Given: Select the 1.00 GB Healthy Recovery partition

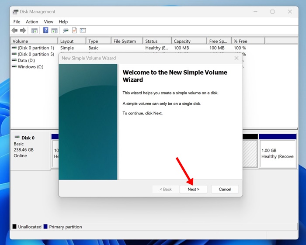Looking at the screenshot, I should 278,151.
